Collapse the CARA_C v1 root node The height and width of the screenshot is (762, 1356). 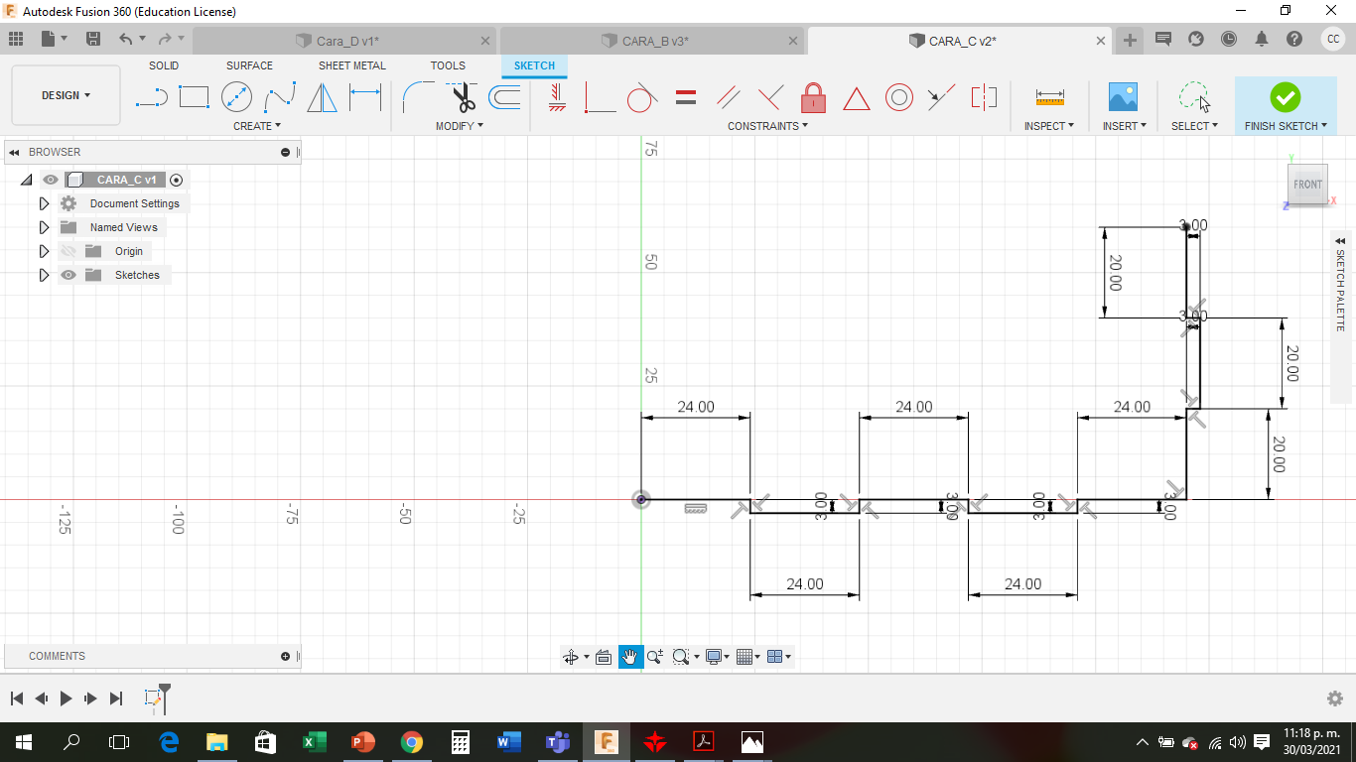click(x=27, y=180)
